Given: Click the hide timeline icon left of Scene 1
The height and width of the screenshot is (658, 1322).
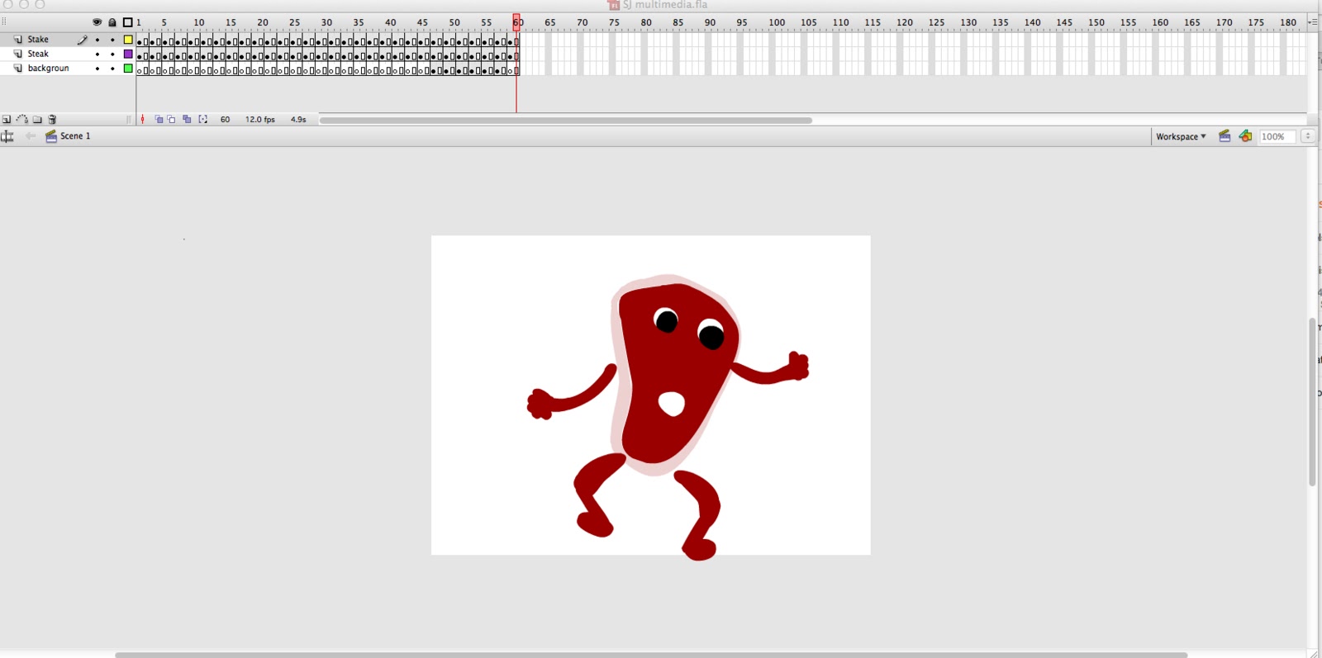Looking at the screenshot, I should click(x=7, y=136).
